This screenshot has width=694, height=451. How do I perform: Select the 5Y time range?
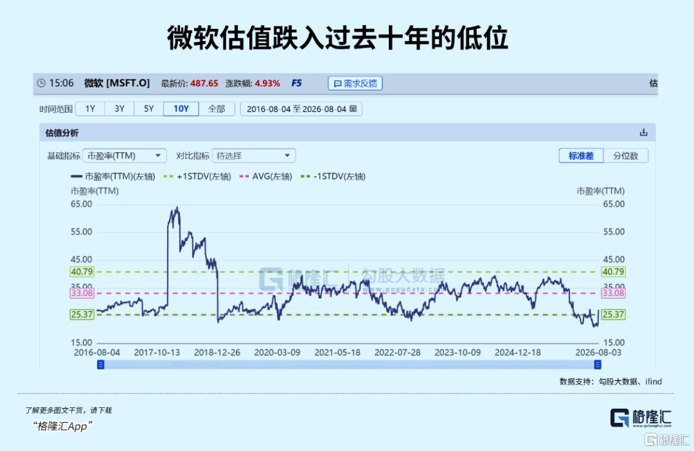(x=148, y=109)
